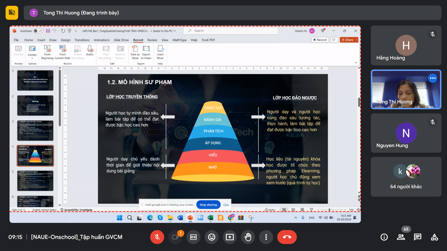Show the participants people panel
This screenshot has height=251, width=447.
[401, 237]
